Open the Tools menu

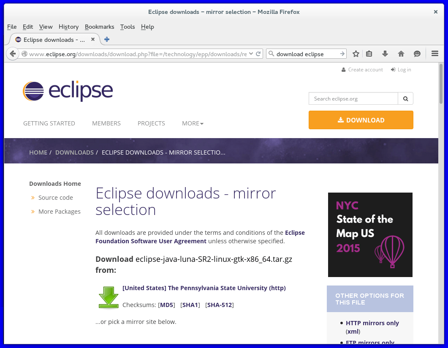click(x=128, y=27)
